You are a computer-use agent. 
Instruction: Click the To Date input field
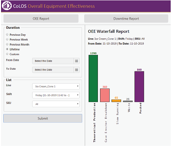(x=53, y=70)
